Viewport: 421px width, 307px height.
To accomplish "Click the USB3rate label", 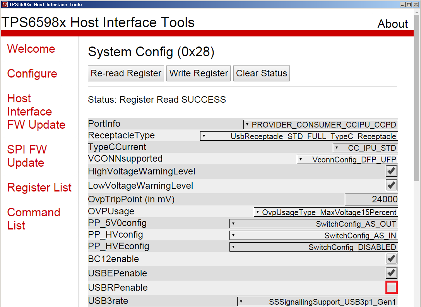I will coord(108,301).
